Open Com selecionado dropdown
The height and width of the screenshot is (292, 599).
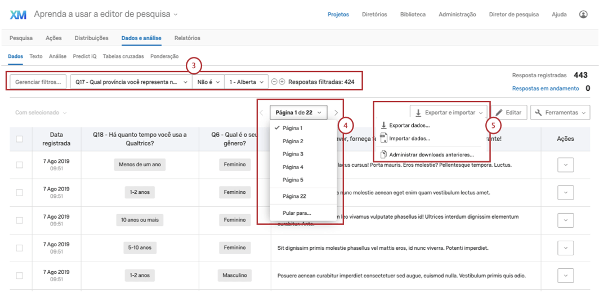[x=41, y=113]
